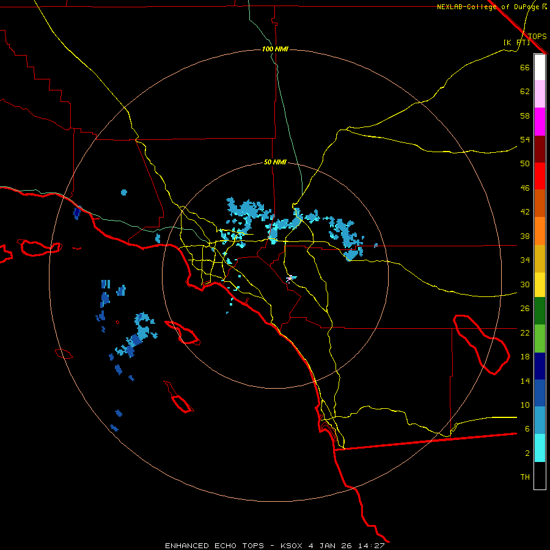550x550 pixels.
Task: Select the dark maroon legend swatch
Action: click(x=540, y=148)
